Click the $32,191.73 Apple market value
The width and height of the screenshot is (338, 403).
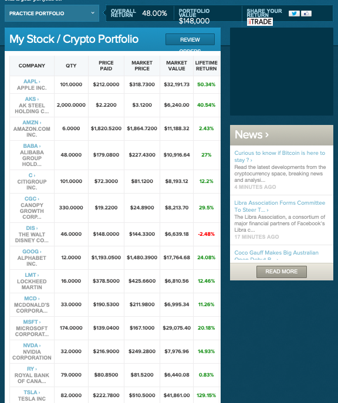tap(177, 84)
